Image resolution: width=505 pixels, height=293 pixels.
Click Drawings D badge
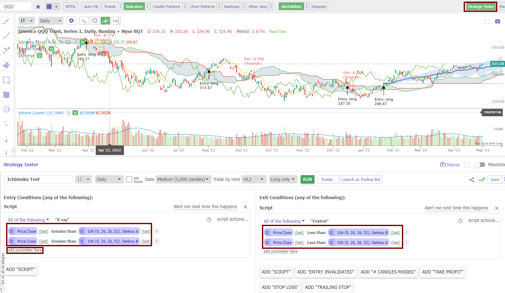(39, 55)
